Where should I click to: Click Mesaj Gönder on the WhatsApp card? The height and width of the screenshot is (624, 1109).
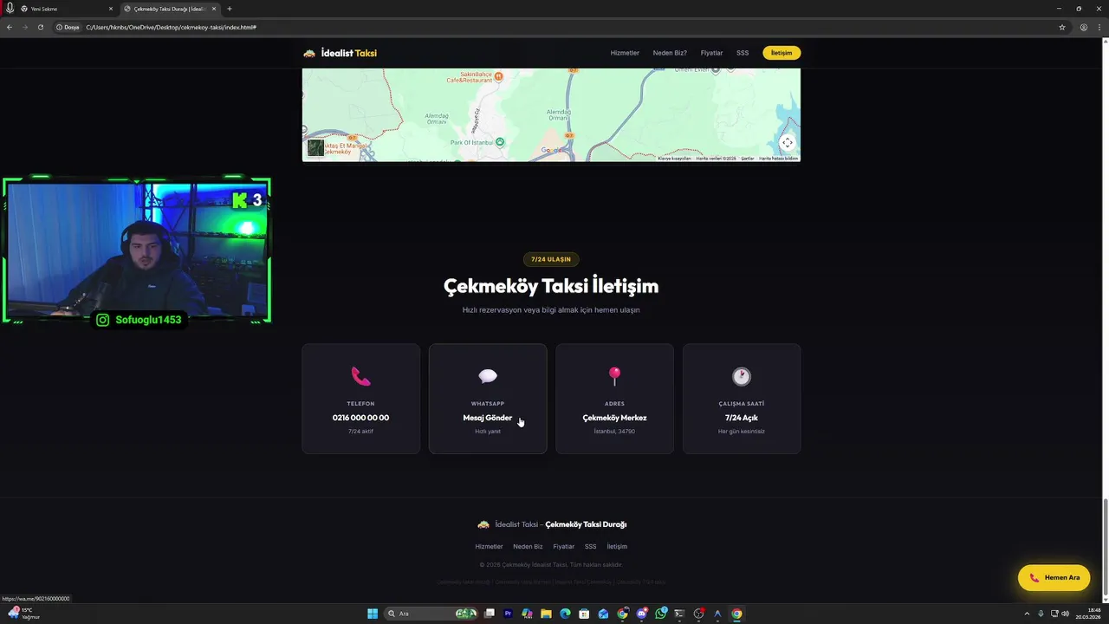[488, 418]
